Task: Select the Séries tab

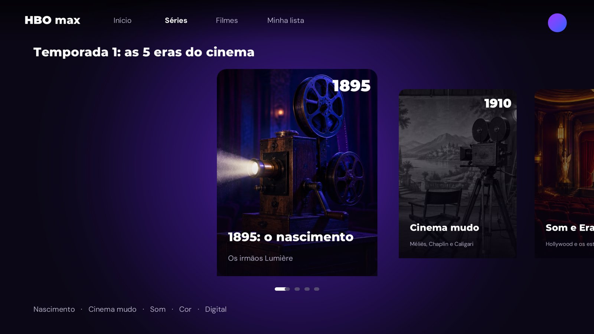Action: tap(176, 20)
